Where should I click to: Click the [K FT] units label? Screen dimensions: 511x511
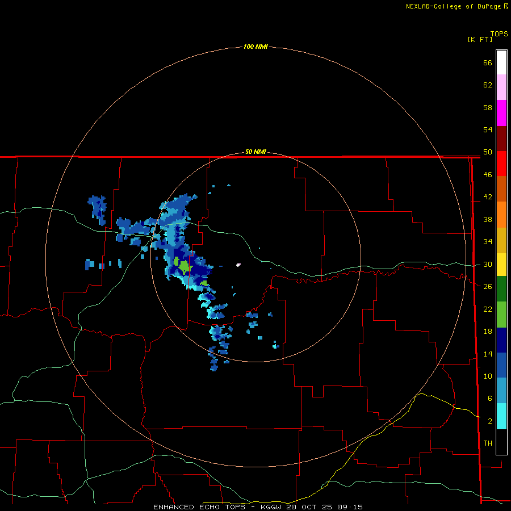click(x=480, y=39)
